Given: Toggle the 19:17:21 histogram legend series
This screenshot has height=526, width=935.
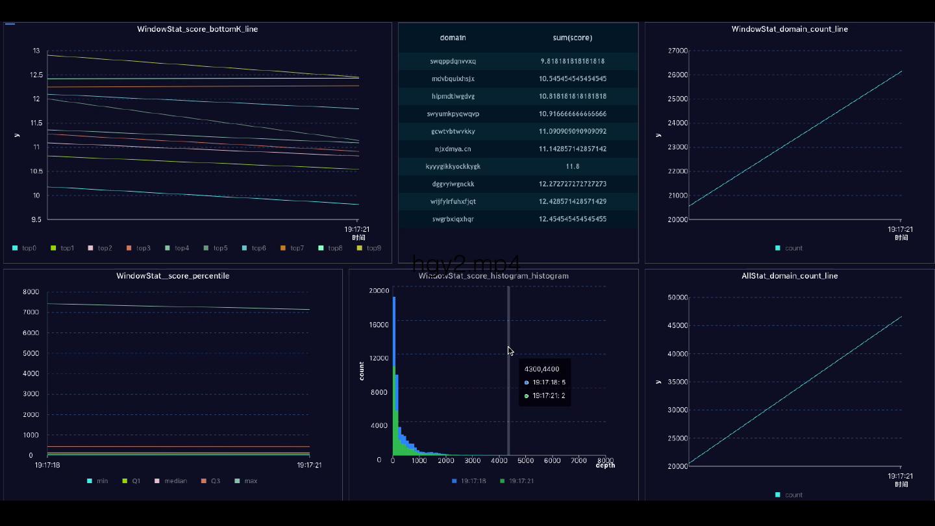Looking at the screenshot, I should coord(517,481).
